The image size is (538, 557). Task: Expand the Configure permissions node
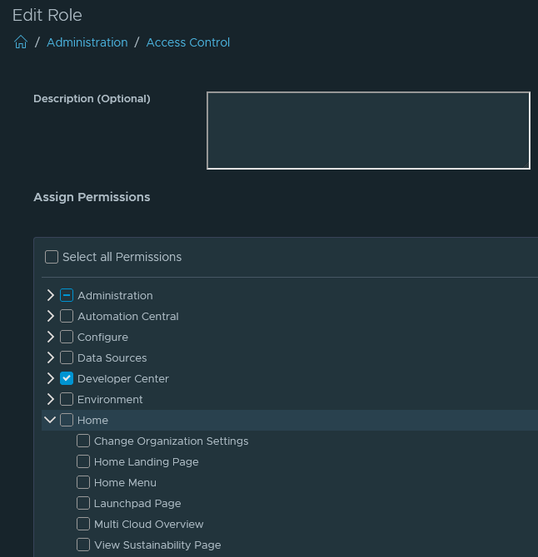tap(51, 337)
